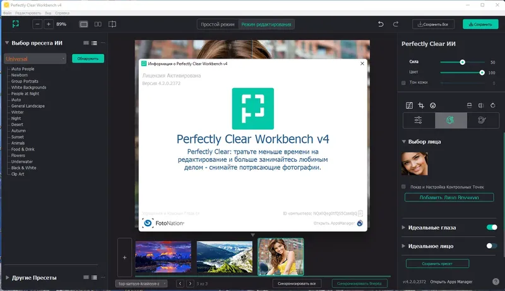Click the flip horizontal icon
The height and width of the screenshot is (291, 505).
(481, 105)
